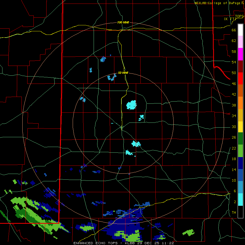The width and height of the screenshot is (245, 245).
Task: Pick the magenta color block in legend
Action: [x=240, y=54]
